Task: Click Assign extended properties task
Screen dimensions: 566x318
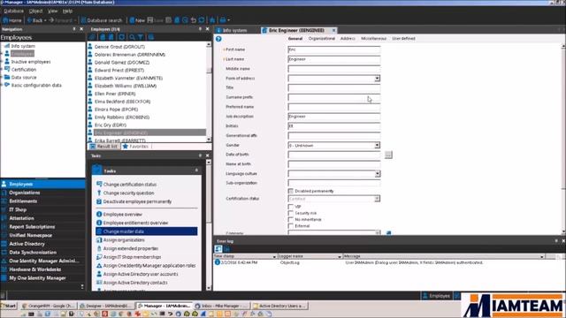Action: (131, 248)
